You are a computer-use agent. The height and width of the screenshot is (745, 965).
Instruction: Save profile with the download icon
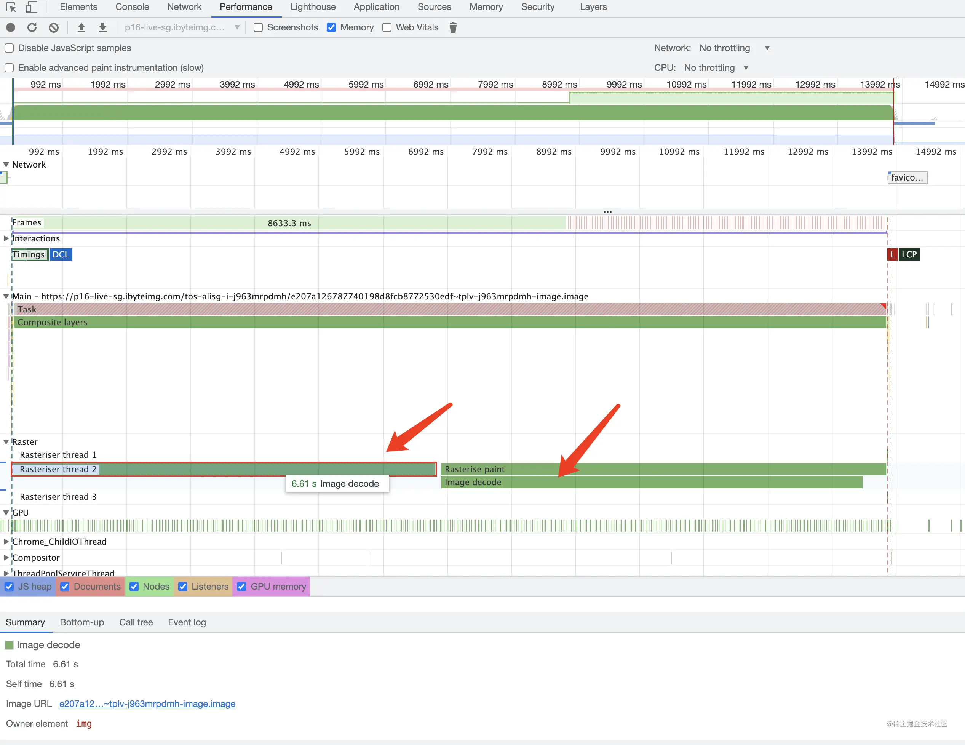pyautogui.click(x=102, y=27)
